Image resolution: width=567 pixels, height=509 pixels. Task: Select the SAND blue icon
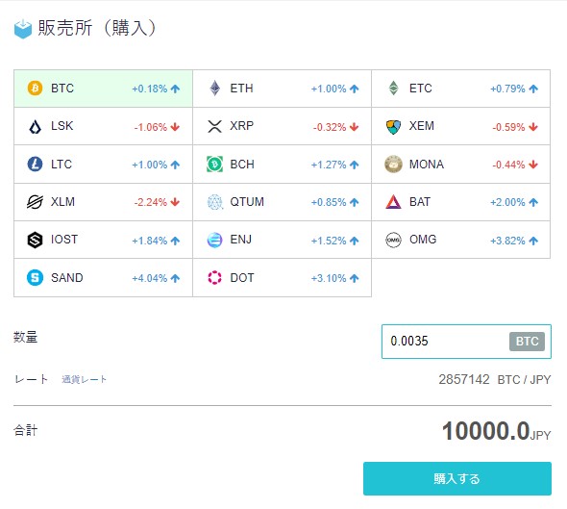click(35, 278)
